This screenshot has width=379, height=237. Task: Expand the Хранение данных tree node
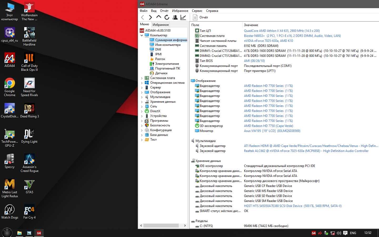[x=142, y=102]
